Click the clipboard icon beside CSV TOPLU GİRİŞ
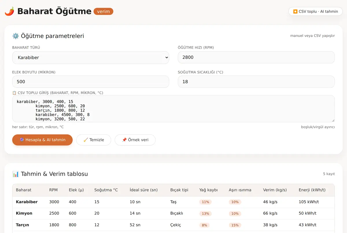This screenshot has width=347, height=233. pos(14,93)
